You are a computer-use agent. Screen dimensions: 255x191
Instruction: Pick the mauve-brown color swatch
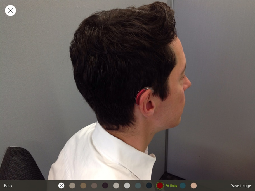(94, 186)
